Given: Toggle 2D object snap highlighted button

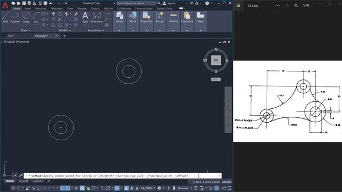Looking at the screenshot, I should pos(68,188).
